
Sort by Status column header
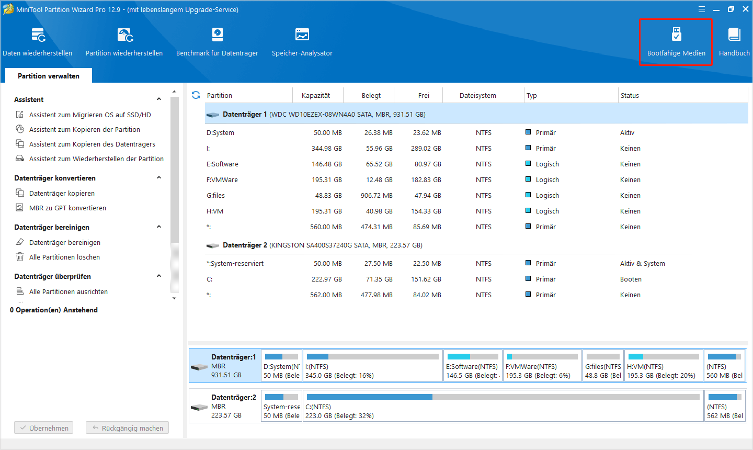683,95
